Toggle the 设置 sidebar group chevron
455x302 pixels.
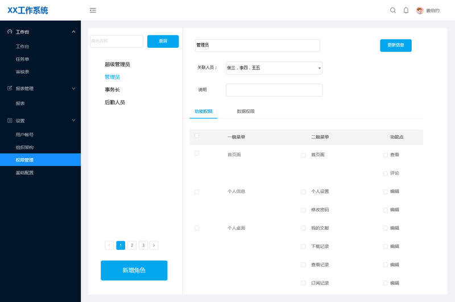(74, 120)
